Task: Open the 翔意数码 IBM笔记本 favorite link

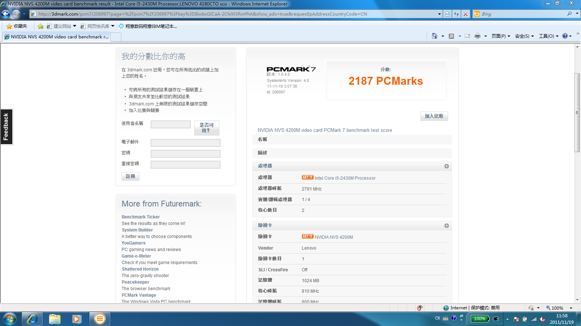Action: coord(148,26)
